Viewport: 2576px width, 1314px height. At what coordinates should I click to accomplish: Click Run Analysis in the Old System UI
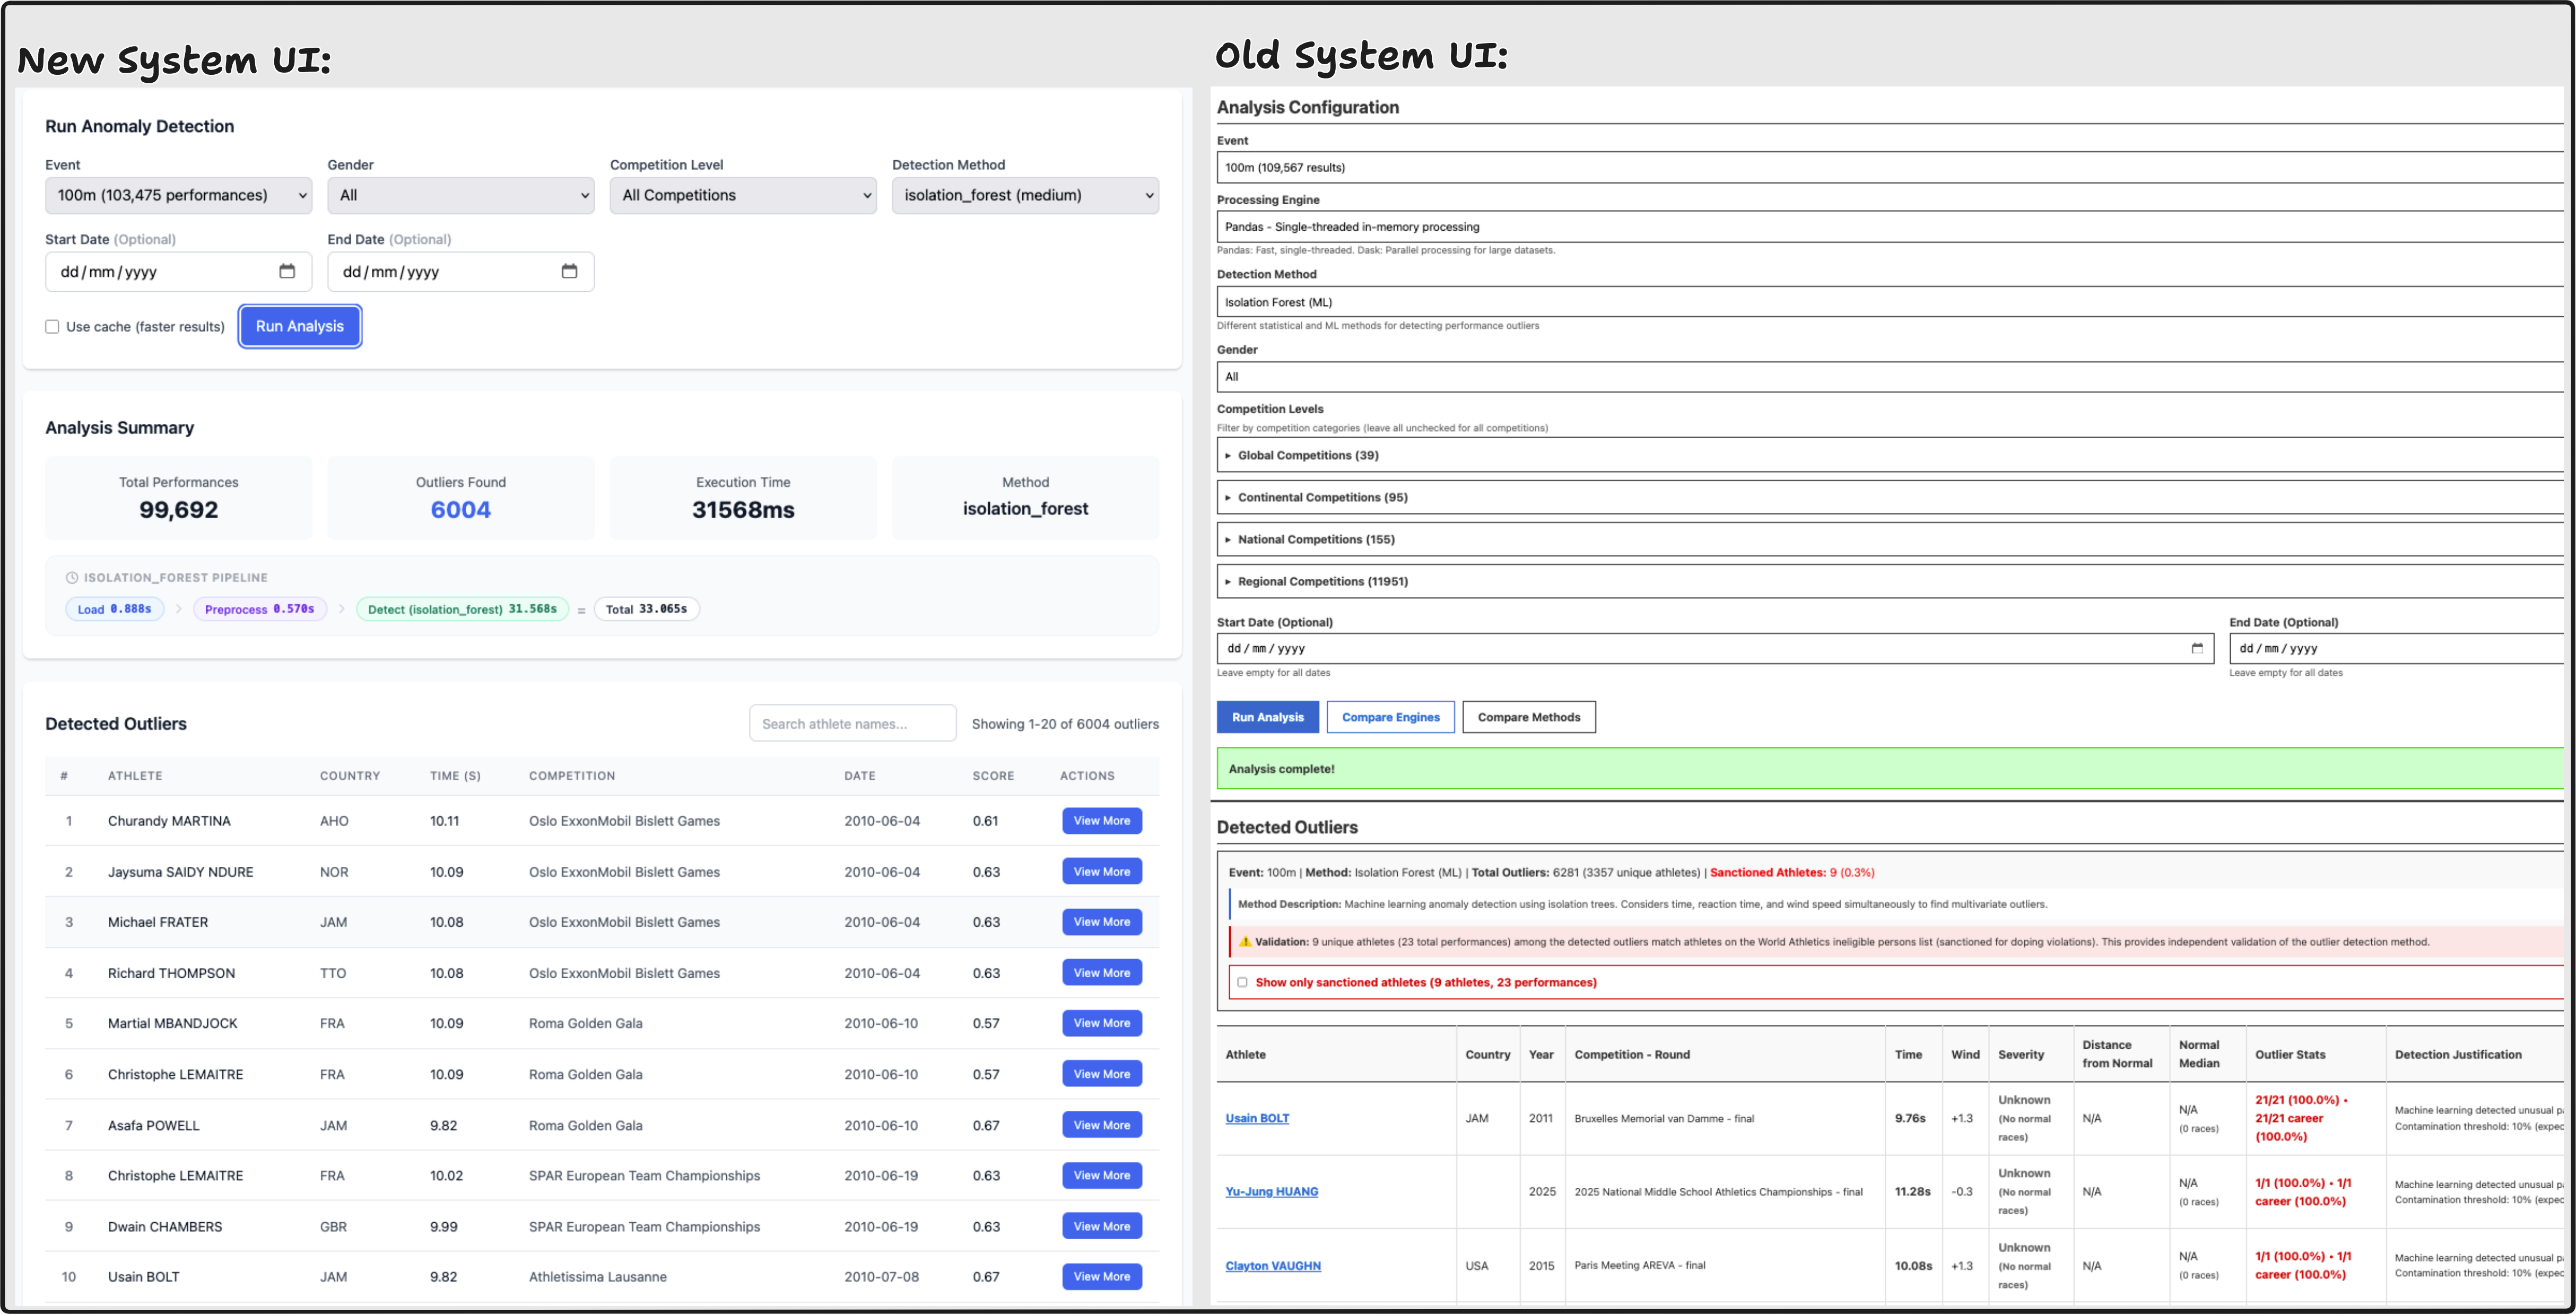[x=1268, y=717]
